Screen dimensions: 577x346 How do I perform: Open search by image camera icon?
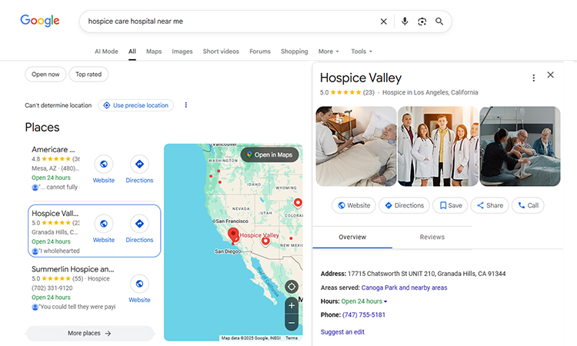[422, 22]
